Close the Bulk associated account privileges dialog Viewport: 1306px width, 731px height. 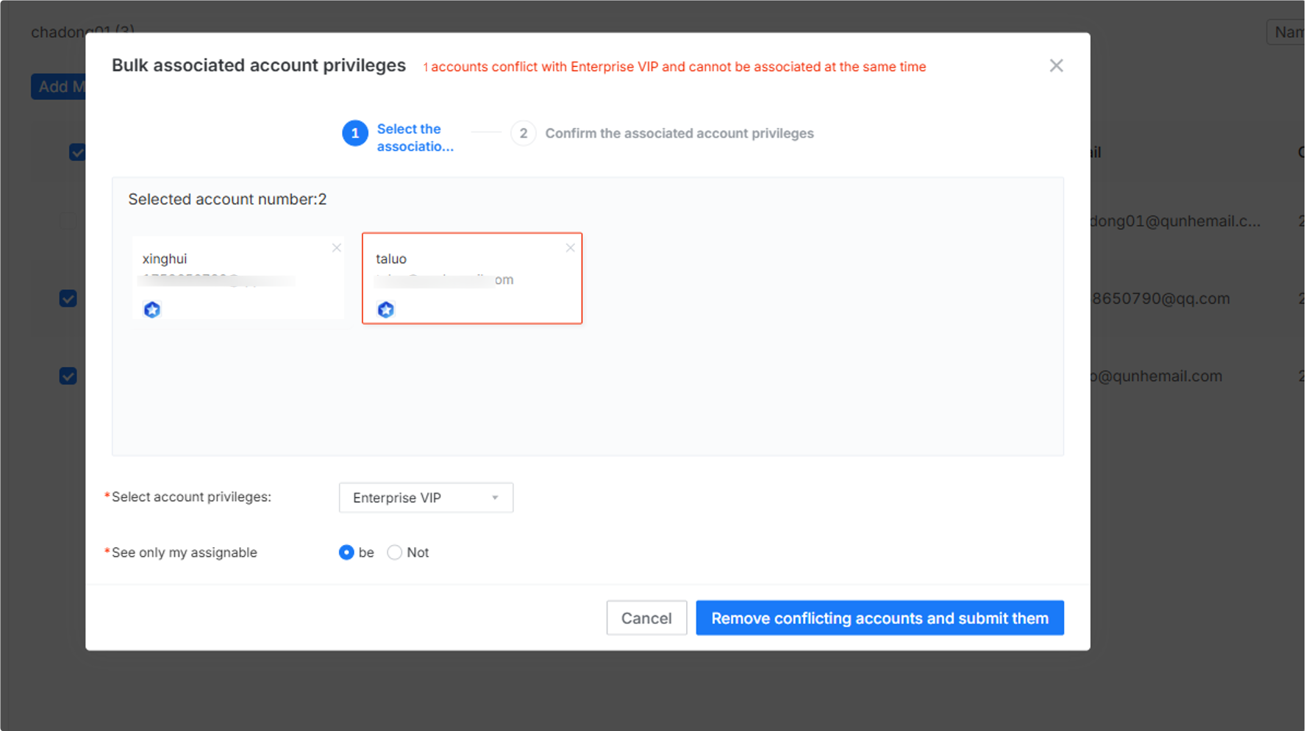[1056, 66]
